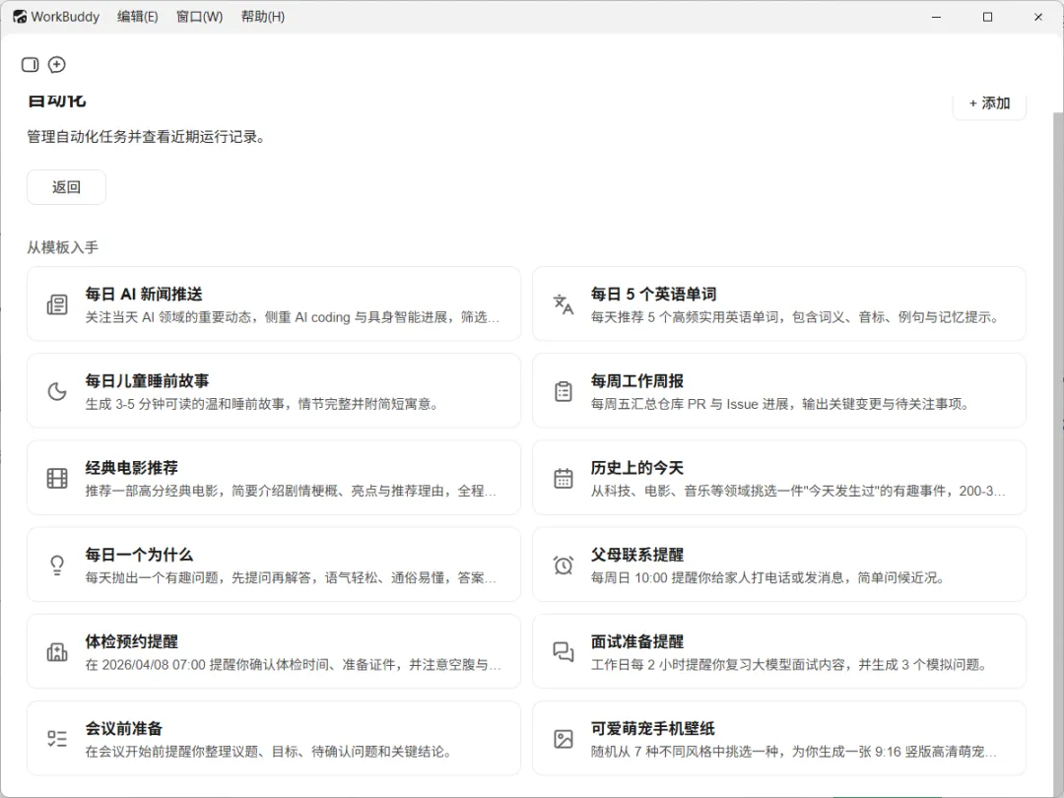Click the description 每周五汇总仓库 PR 与 Issue 进展

coord(780,405)
